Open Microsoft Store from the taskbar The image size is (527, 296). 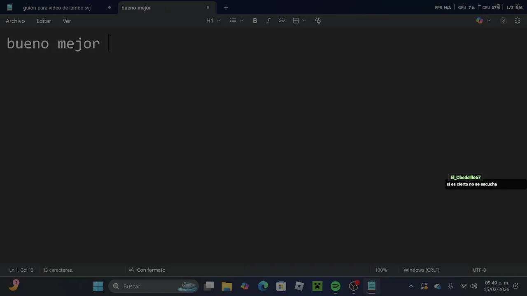pyautogui.click(x=281, y=286)
